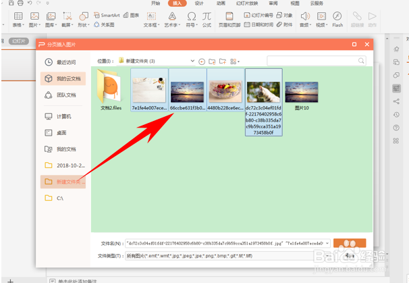The image size is (409, 283).
Task: Select the 图片10 image thumbnail
Action: coord(302,95)
